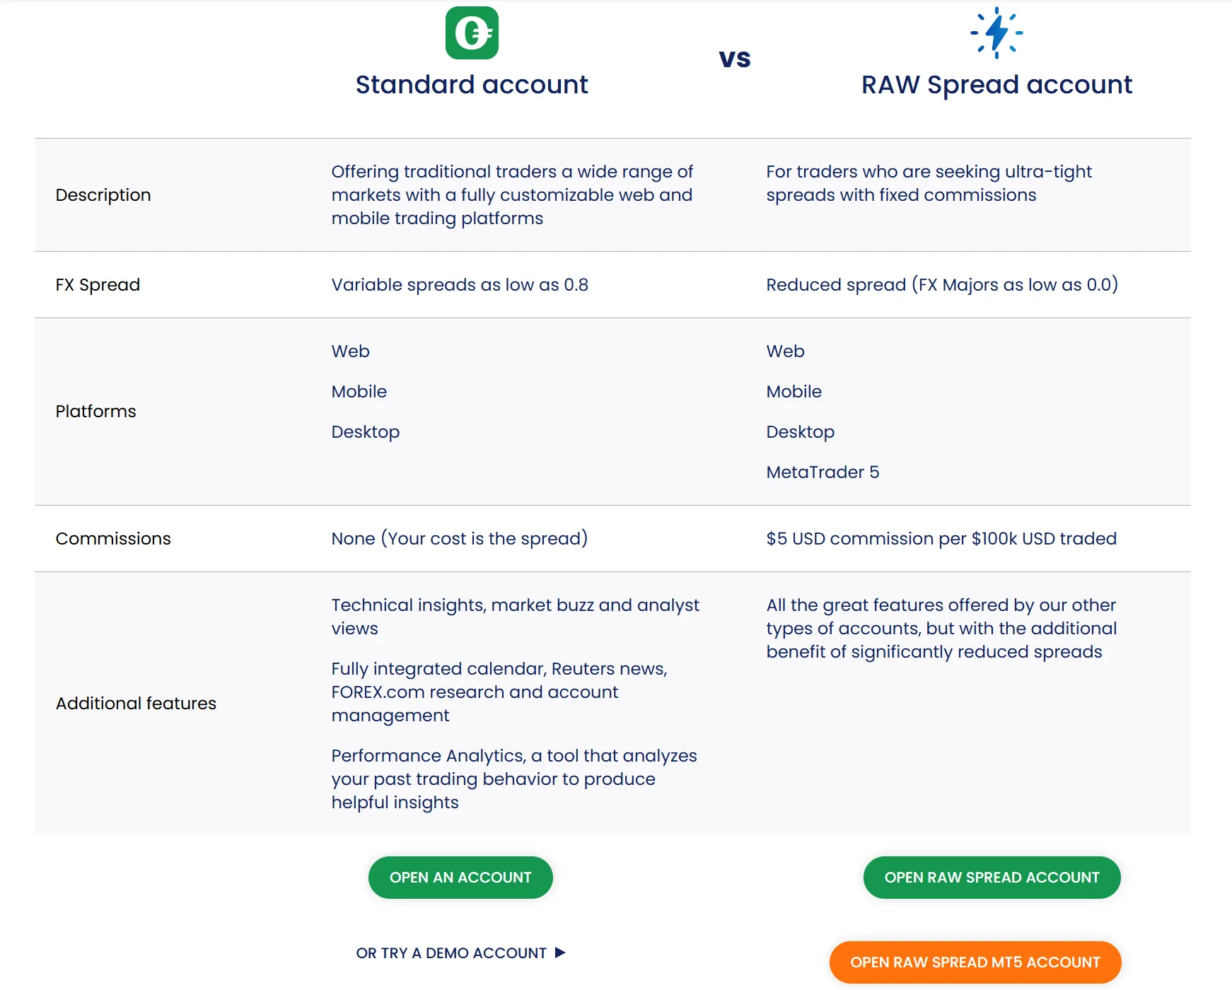This screenshot has height=990, width=1232.
Task: Click the FX Spread row label
Action: pyautogui.click(x=98, y=285)
